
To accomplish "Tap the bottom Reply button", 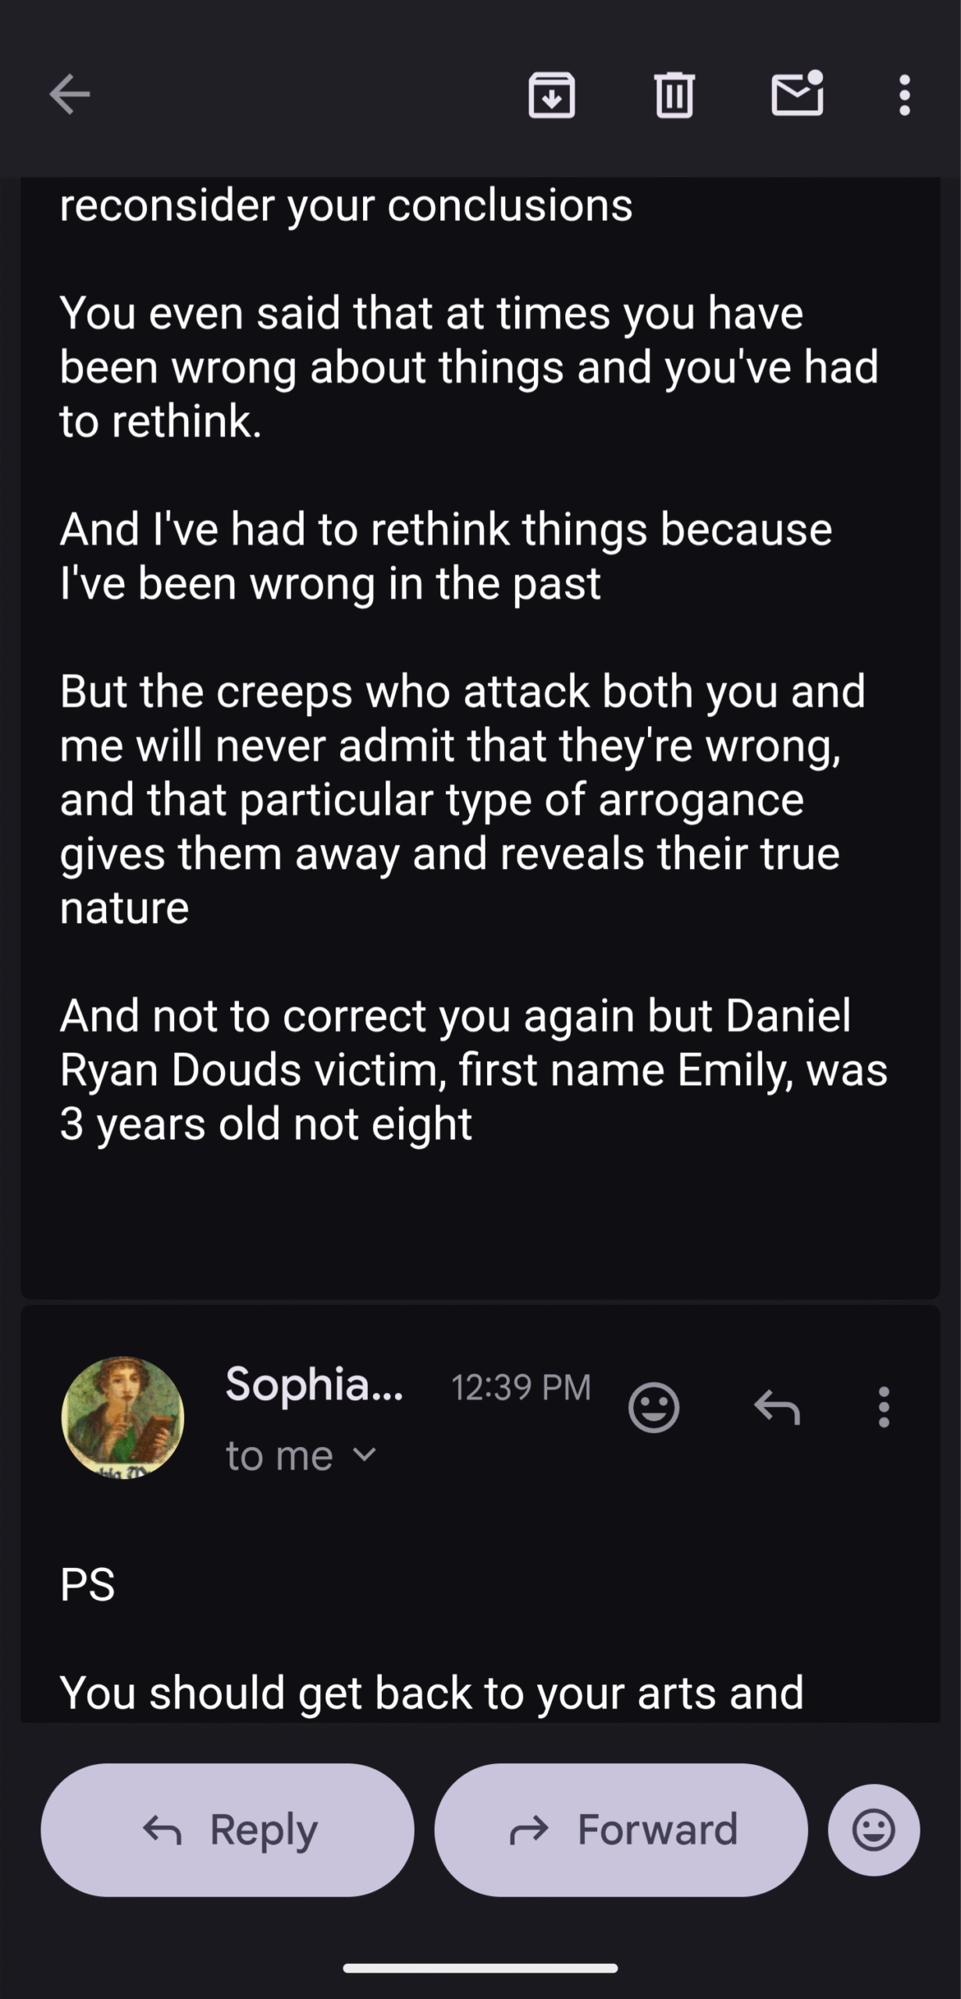I will coord(227,1830).
